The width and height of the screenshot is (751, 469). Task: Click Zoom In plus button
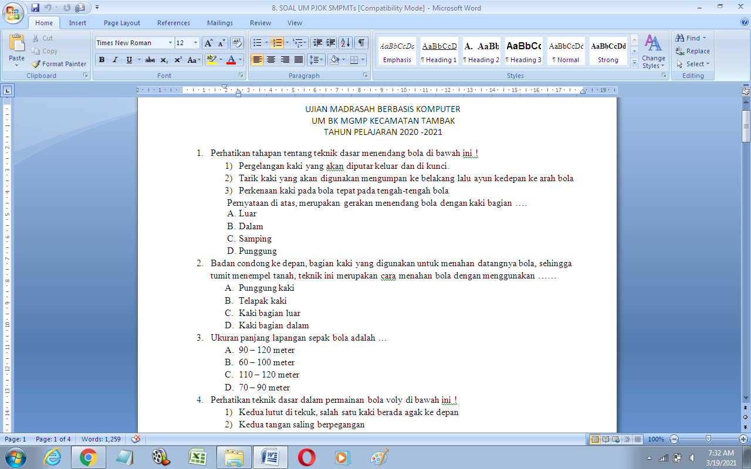pos(743,439)
